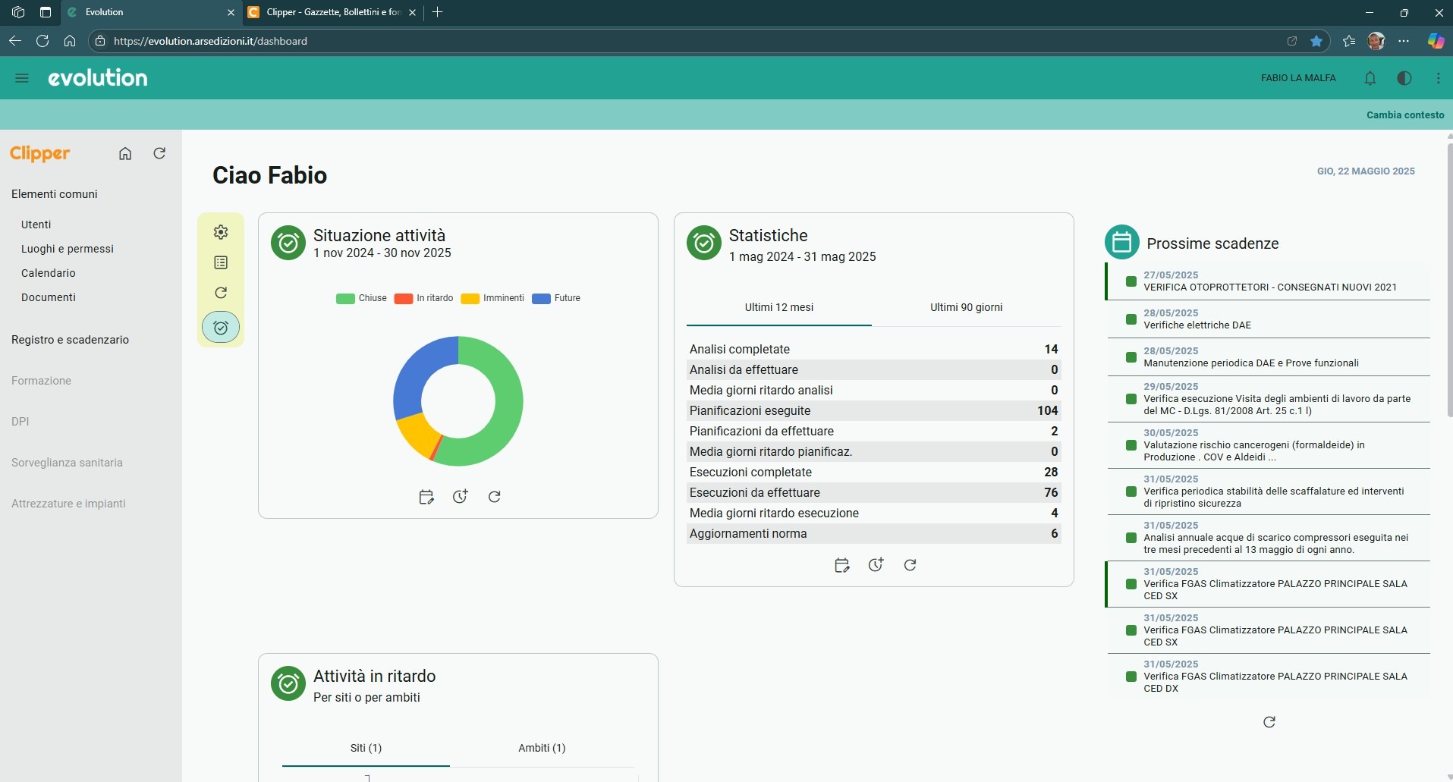Open Luoghi e permessi
The image size is (1453, 782).
pyautogui.click(x=68, y=249)
